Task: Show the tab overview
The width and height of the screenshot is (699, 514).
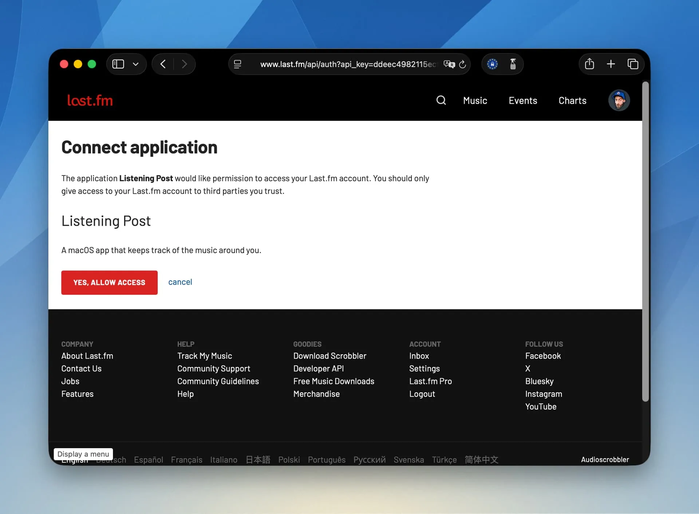Action: pyautogui.click(x=633, y=64)
